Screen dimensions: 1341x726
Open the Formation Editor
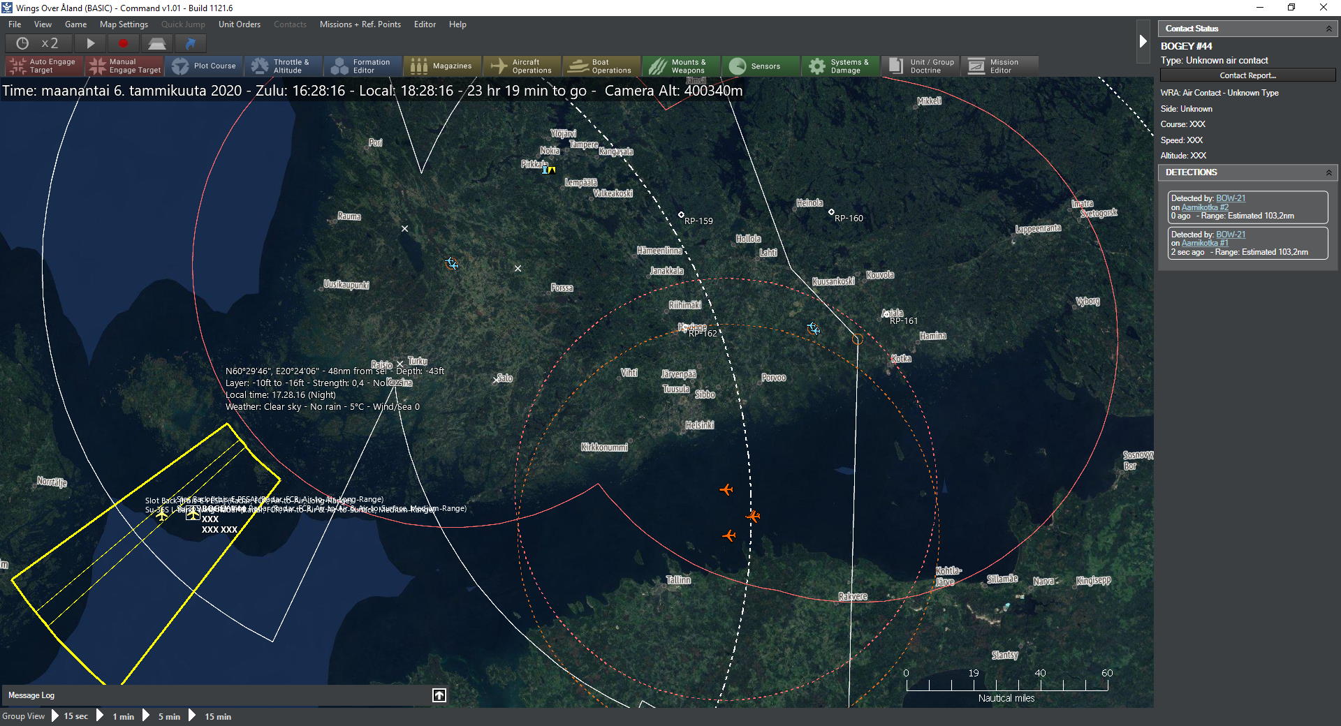click(x=362, y=66)
